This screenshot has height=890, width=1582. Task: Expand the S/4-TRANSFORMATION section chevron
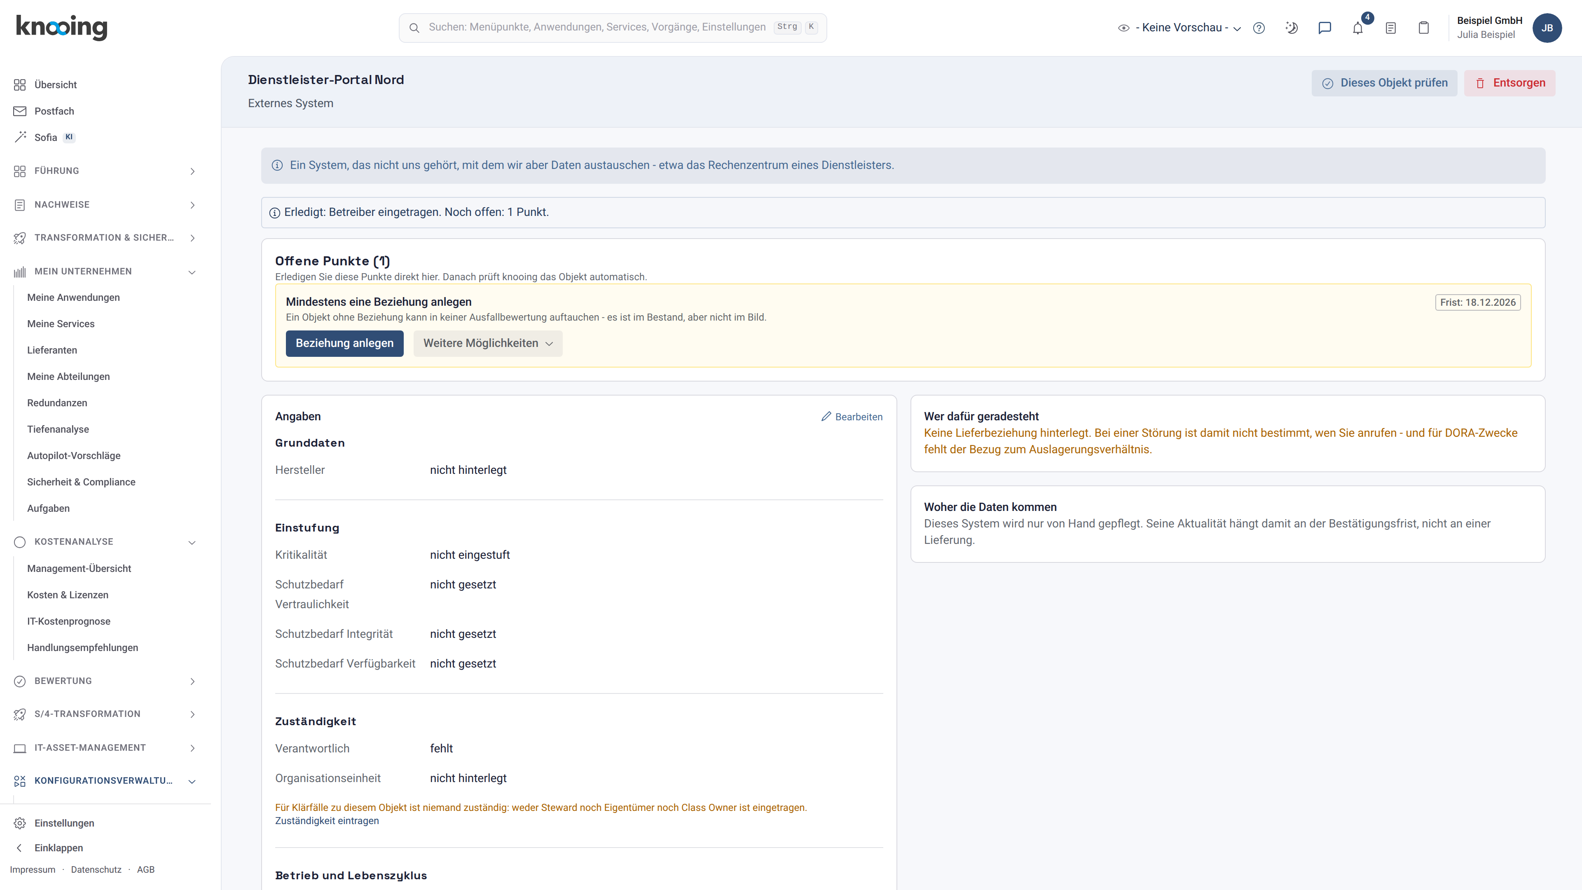192,714
